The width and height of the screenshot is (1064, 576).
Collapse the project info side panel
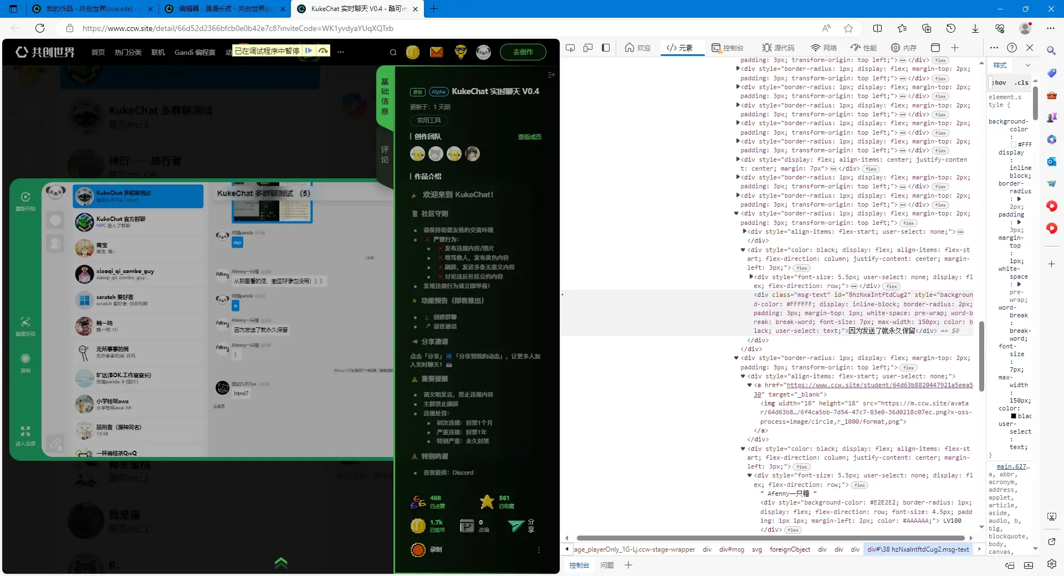[551, 75]
